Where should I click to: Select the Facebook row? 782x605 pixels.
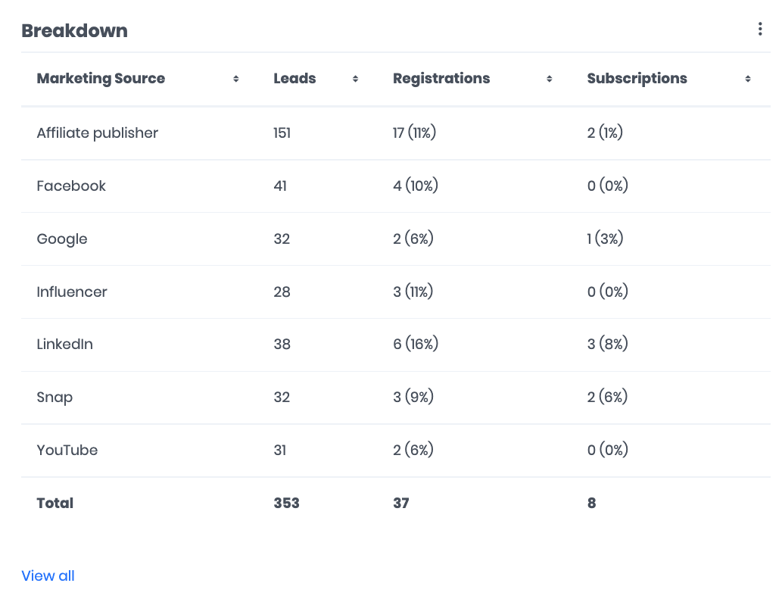point(71,186)
